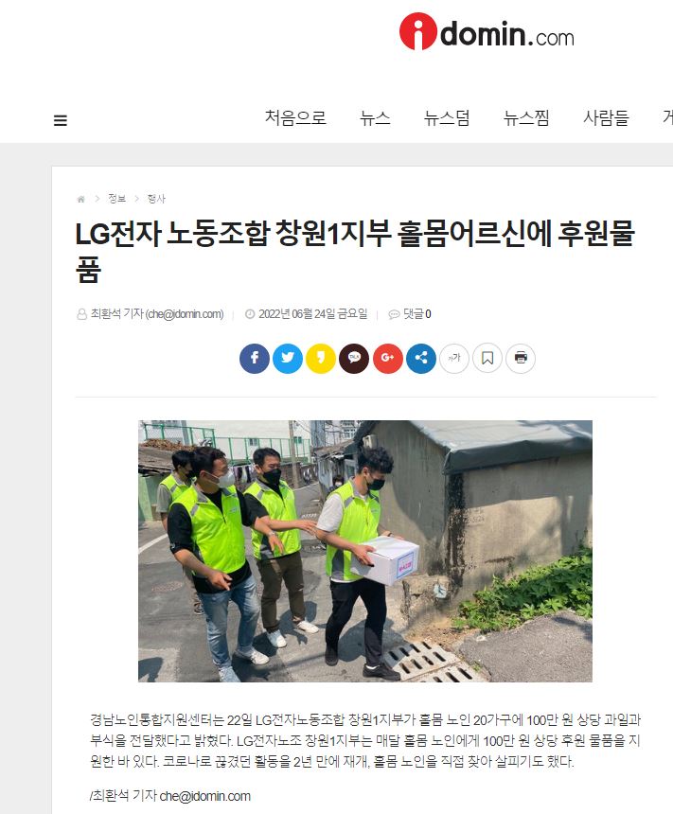Image resolution: width=673 pixels, height=814 pixels.
Task: Share article on Twitter
Action: (x=288, y=358)
